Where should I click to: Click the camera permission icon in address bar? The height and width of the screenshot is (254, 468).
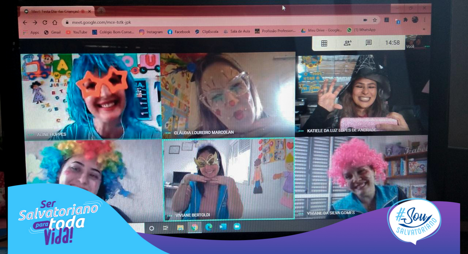click(x=365, y=20)
